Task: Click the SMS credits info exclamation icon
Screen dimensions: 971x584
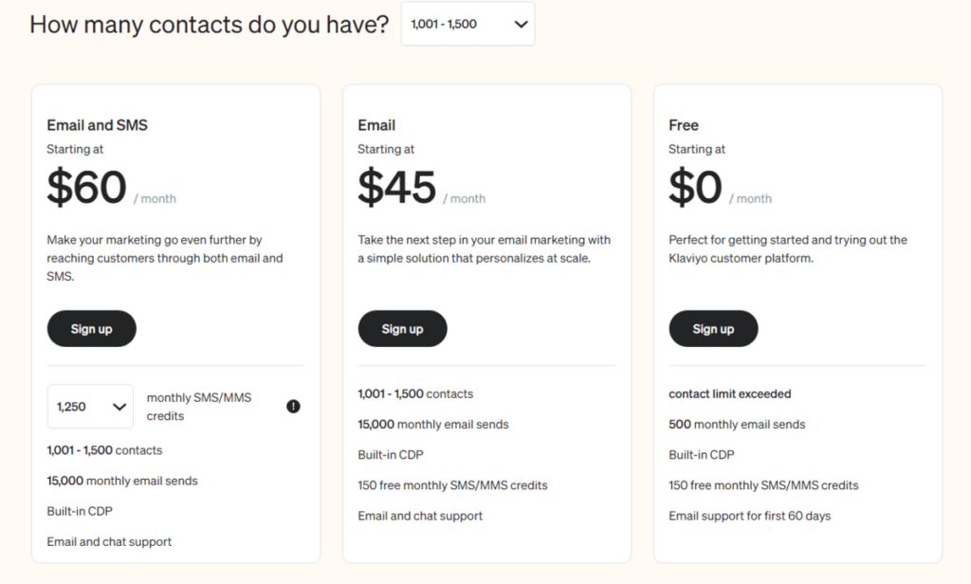Action: point(294,407)
